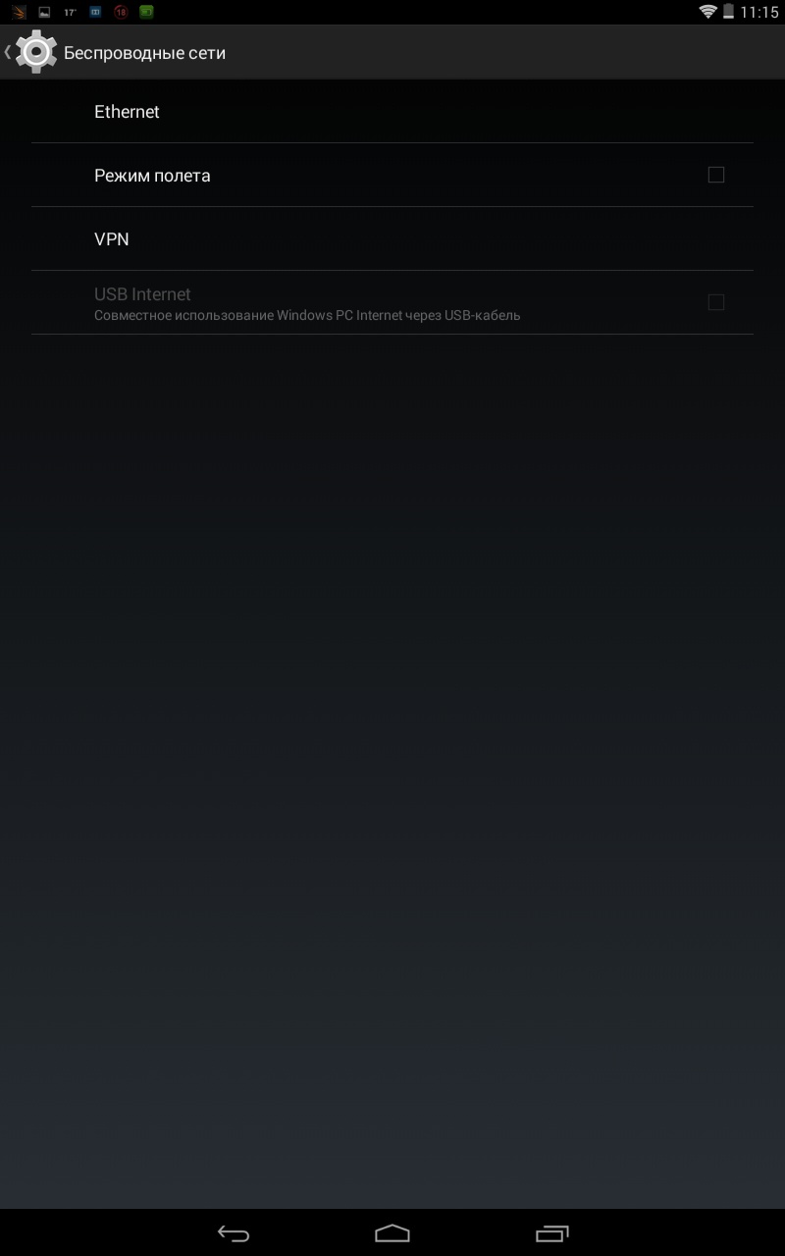Open Recent apps from navigation bar
The image size is (785, 1256).
(x=552, y=1233)
